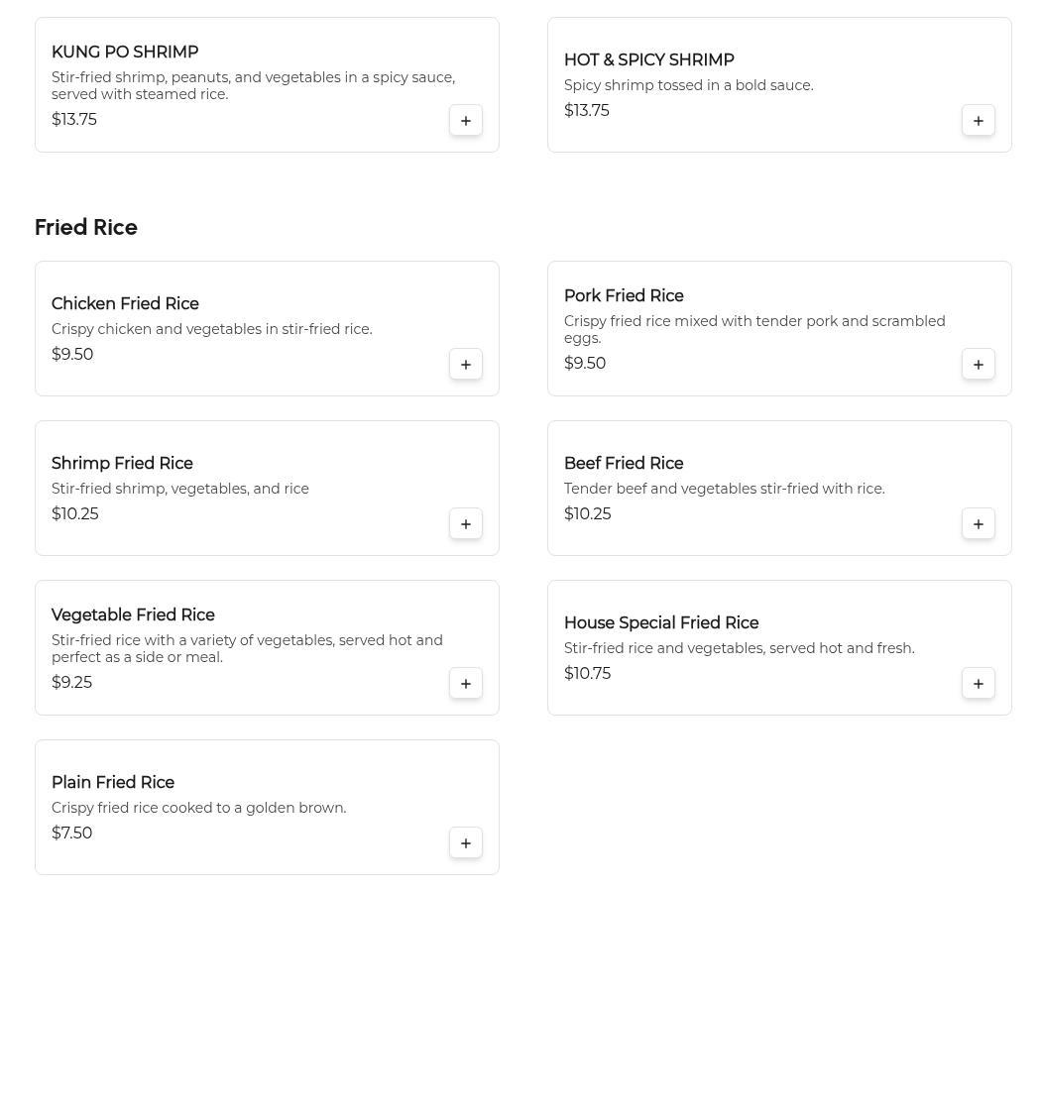Add House Special Fried Rice plus icon
Viewport: 1041px width, 1114px height.
[x=979, y=684]
